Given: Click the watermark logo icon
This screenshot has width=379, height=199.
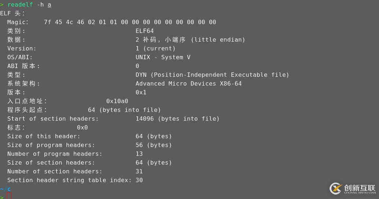Looking at the screenshot, I should 336,188.
